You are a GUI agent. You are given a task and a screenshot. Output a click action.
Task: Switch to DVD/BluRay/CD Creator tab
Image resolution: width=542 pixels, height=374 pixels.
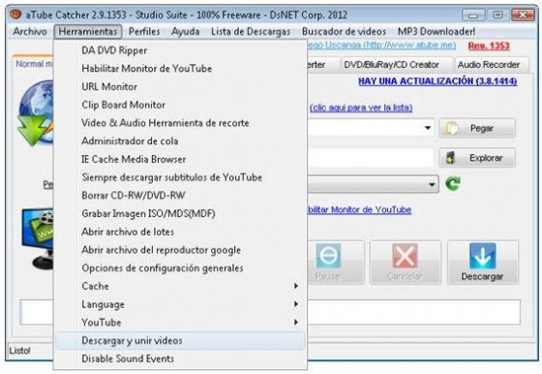[x=396, y=65]
